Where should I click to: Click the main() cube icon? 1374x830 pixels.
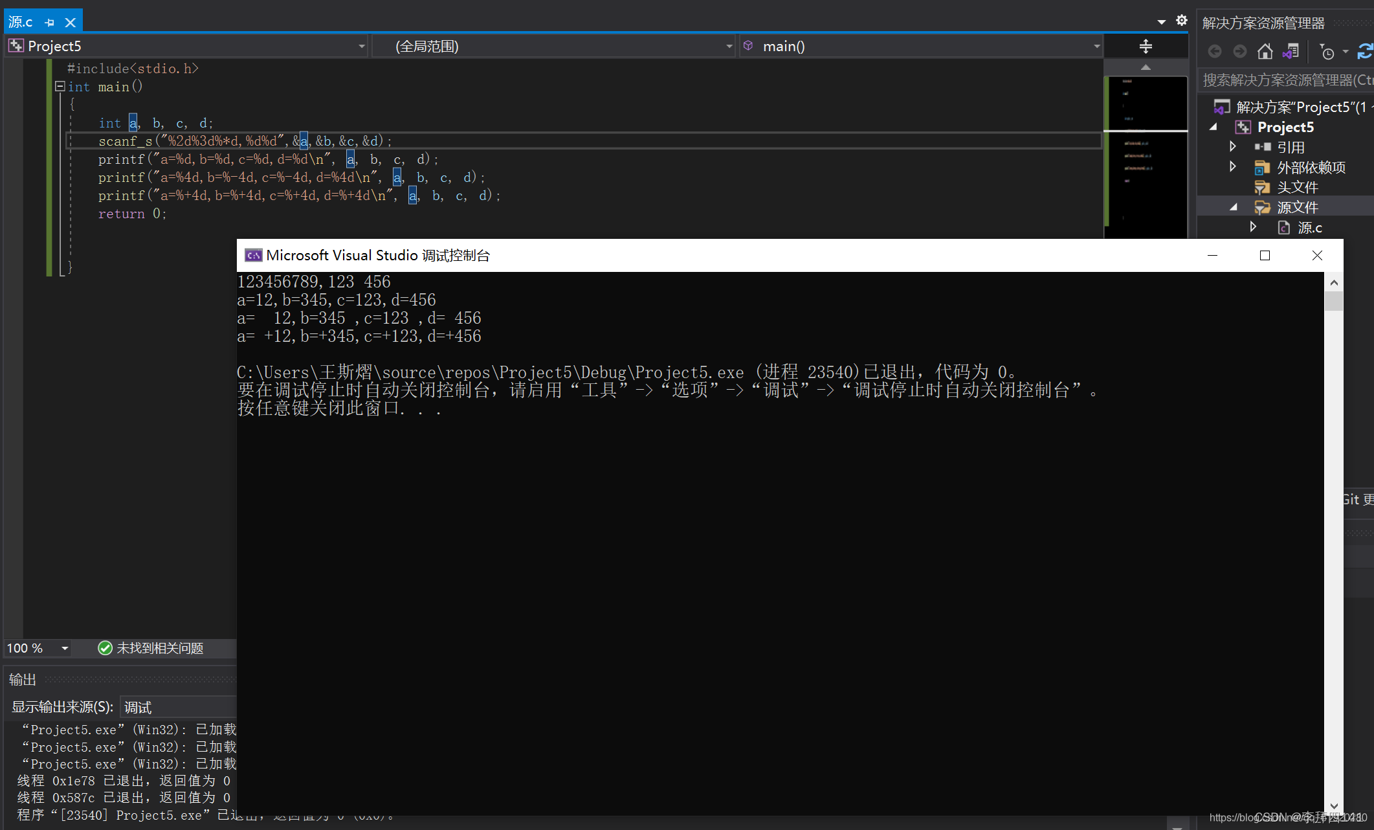[748, 45]
